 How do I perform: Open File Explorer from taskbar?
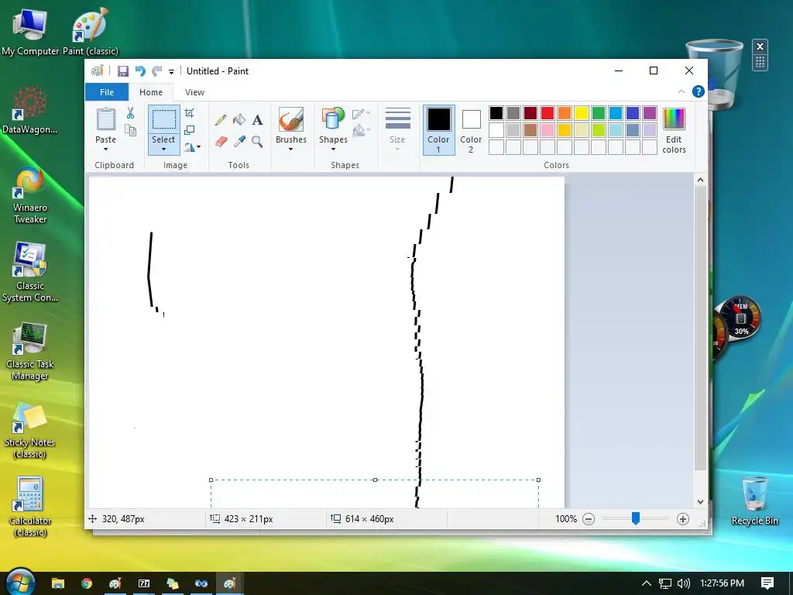(58, 583)
